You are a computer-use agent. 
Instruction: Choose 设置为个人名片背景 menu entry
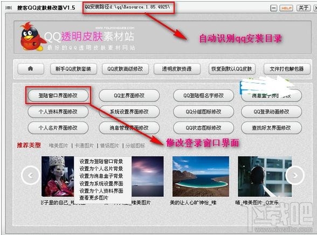101,169
